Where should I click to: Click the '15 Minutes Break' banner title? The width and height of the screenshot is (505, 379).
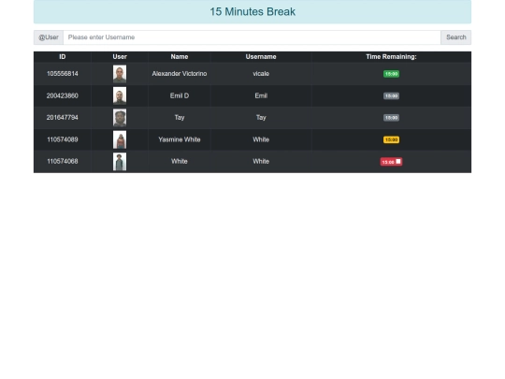point(252,11)
